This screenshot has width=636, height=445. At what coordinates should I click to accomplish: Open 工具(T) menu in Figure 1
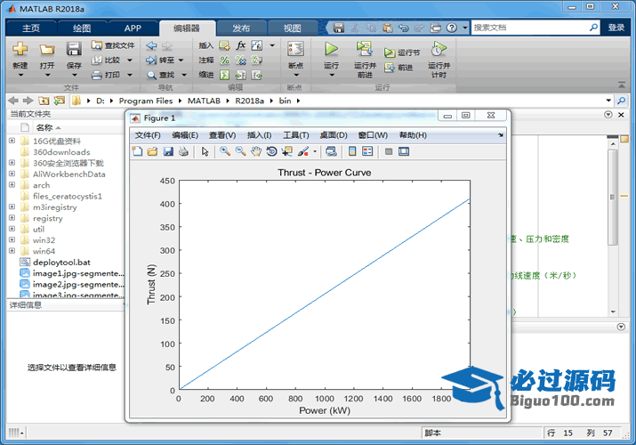pyautogui.click(x=296, y=135)
